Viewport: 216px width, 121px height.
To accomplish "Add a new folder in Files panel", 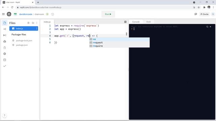I will [33, 23].
